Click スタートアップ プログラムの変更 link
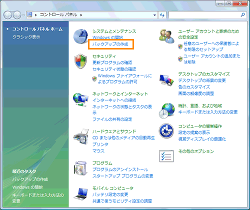This screenshot has height=210, width=250. click(123, 176)
